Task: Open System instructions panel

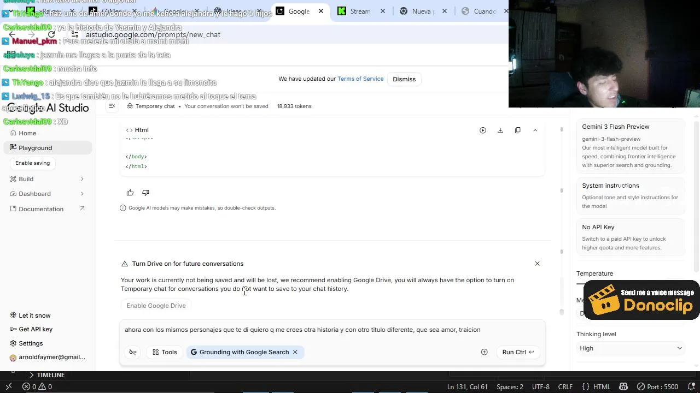Action: coord(631,195)
